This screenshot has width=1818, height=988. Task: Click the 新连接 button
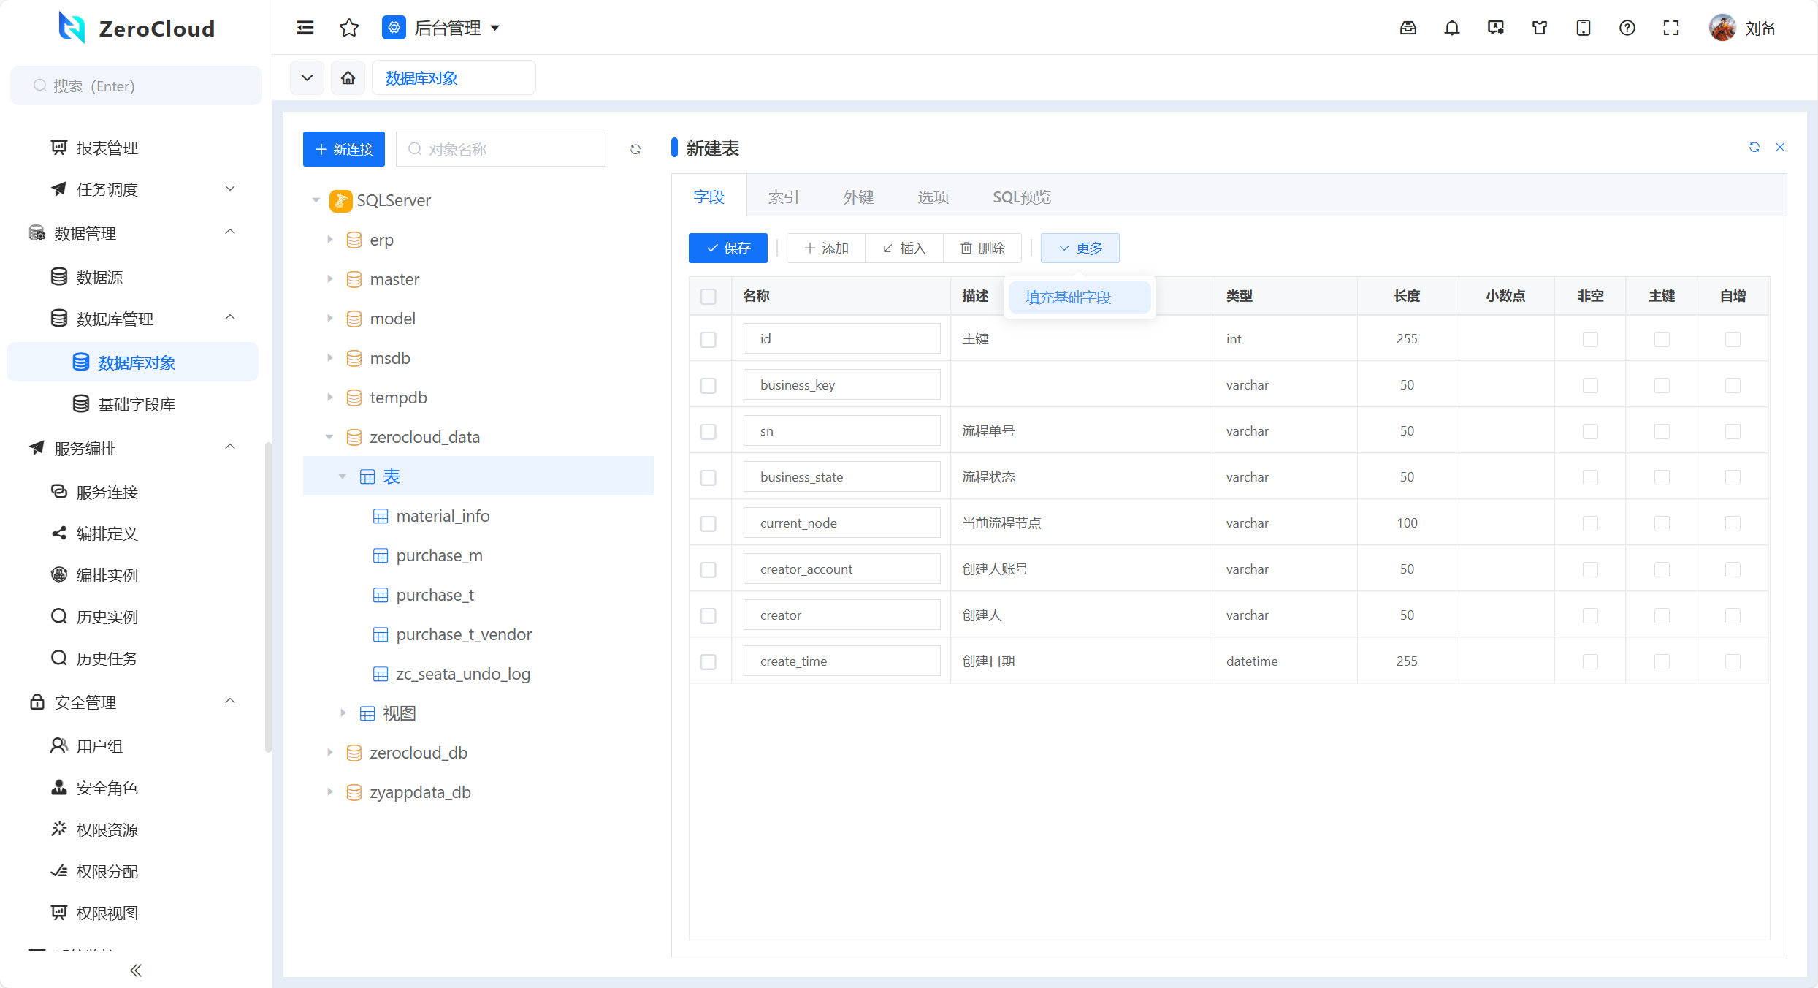pyautogui.click(x=344, y=149)
